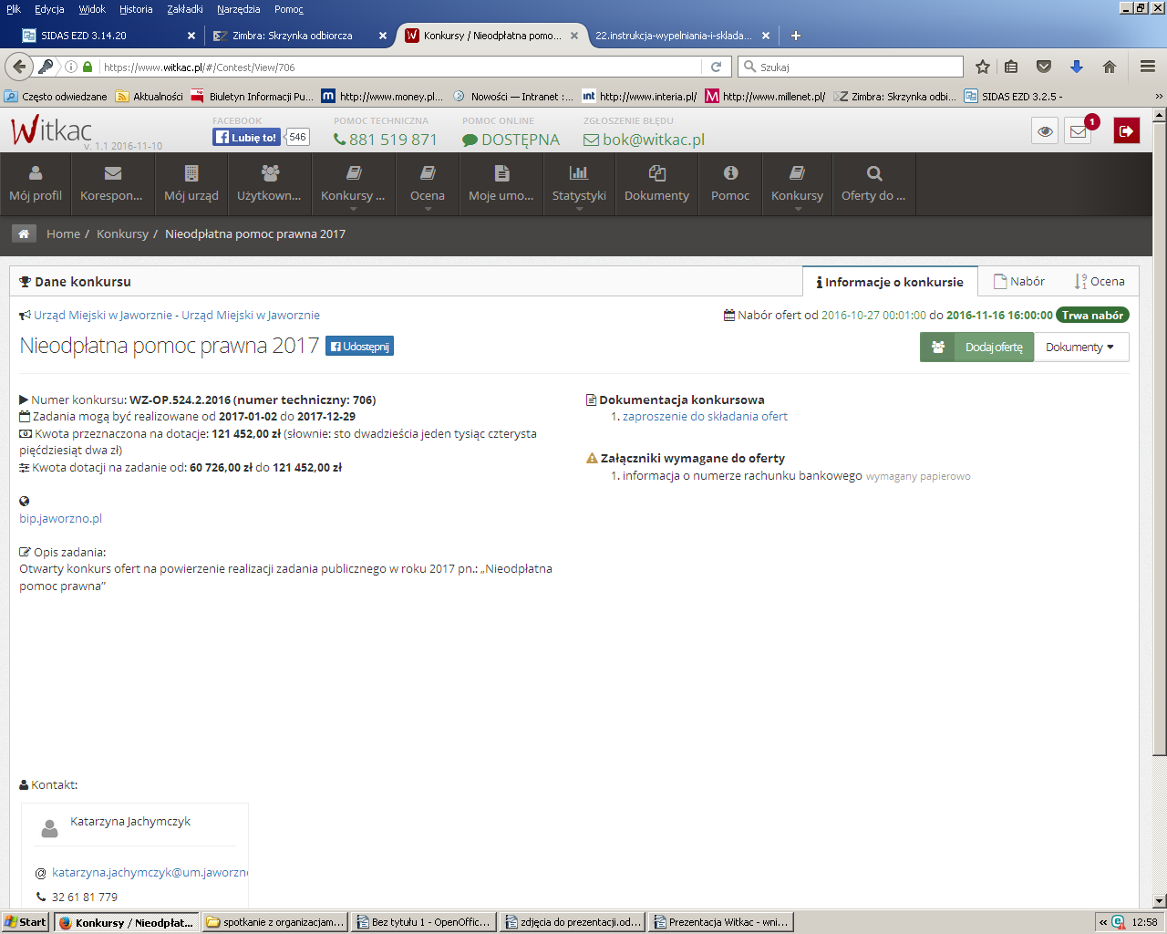Show more bookmarks chevron
The image size is (1167, 934).
coord(1159,96)
